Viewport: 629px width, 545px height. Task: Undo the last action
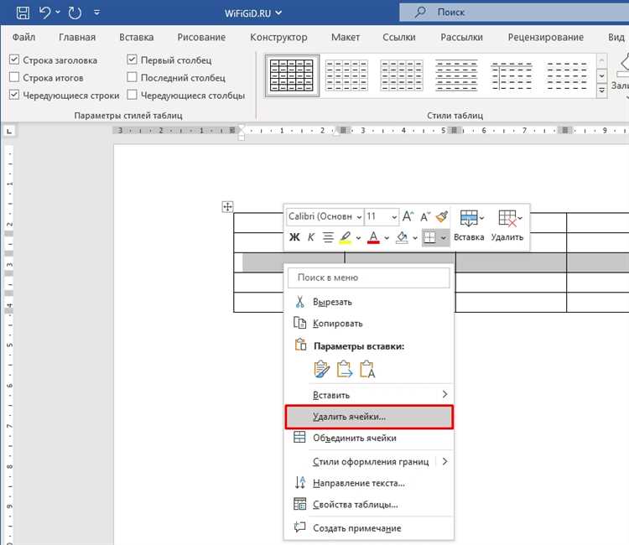click(x=44, y=13)
